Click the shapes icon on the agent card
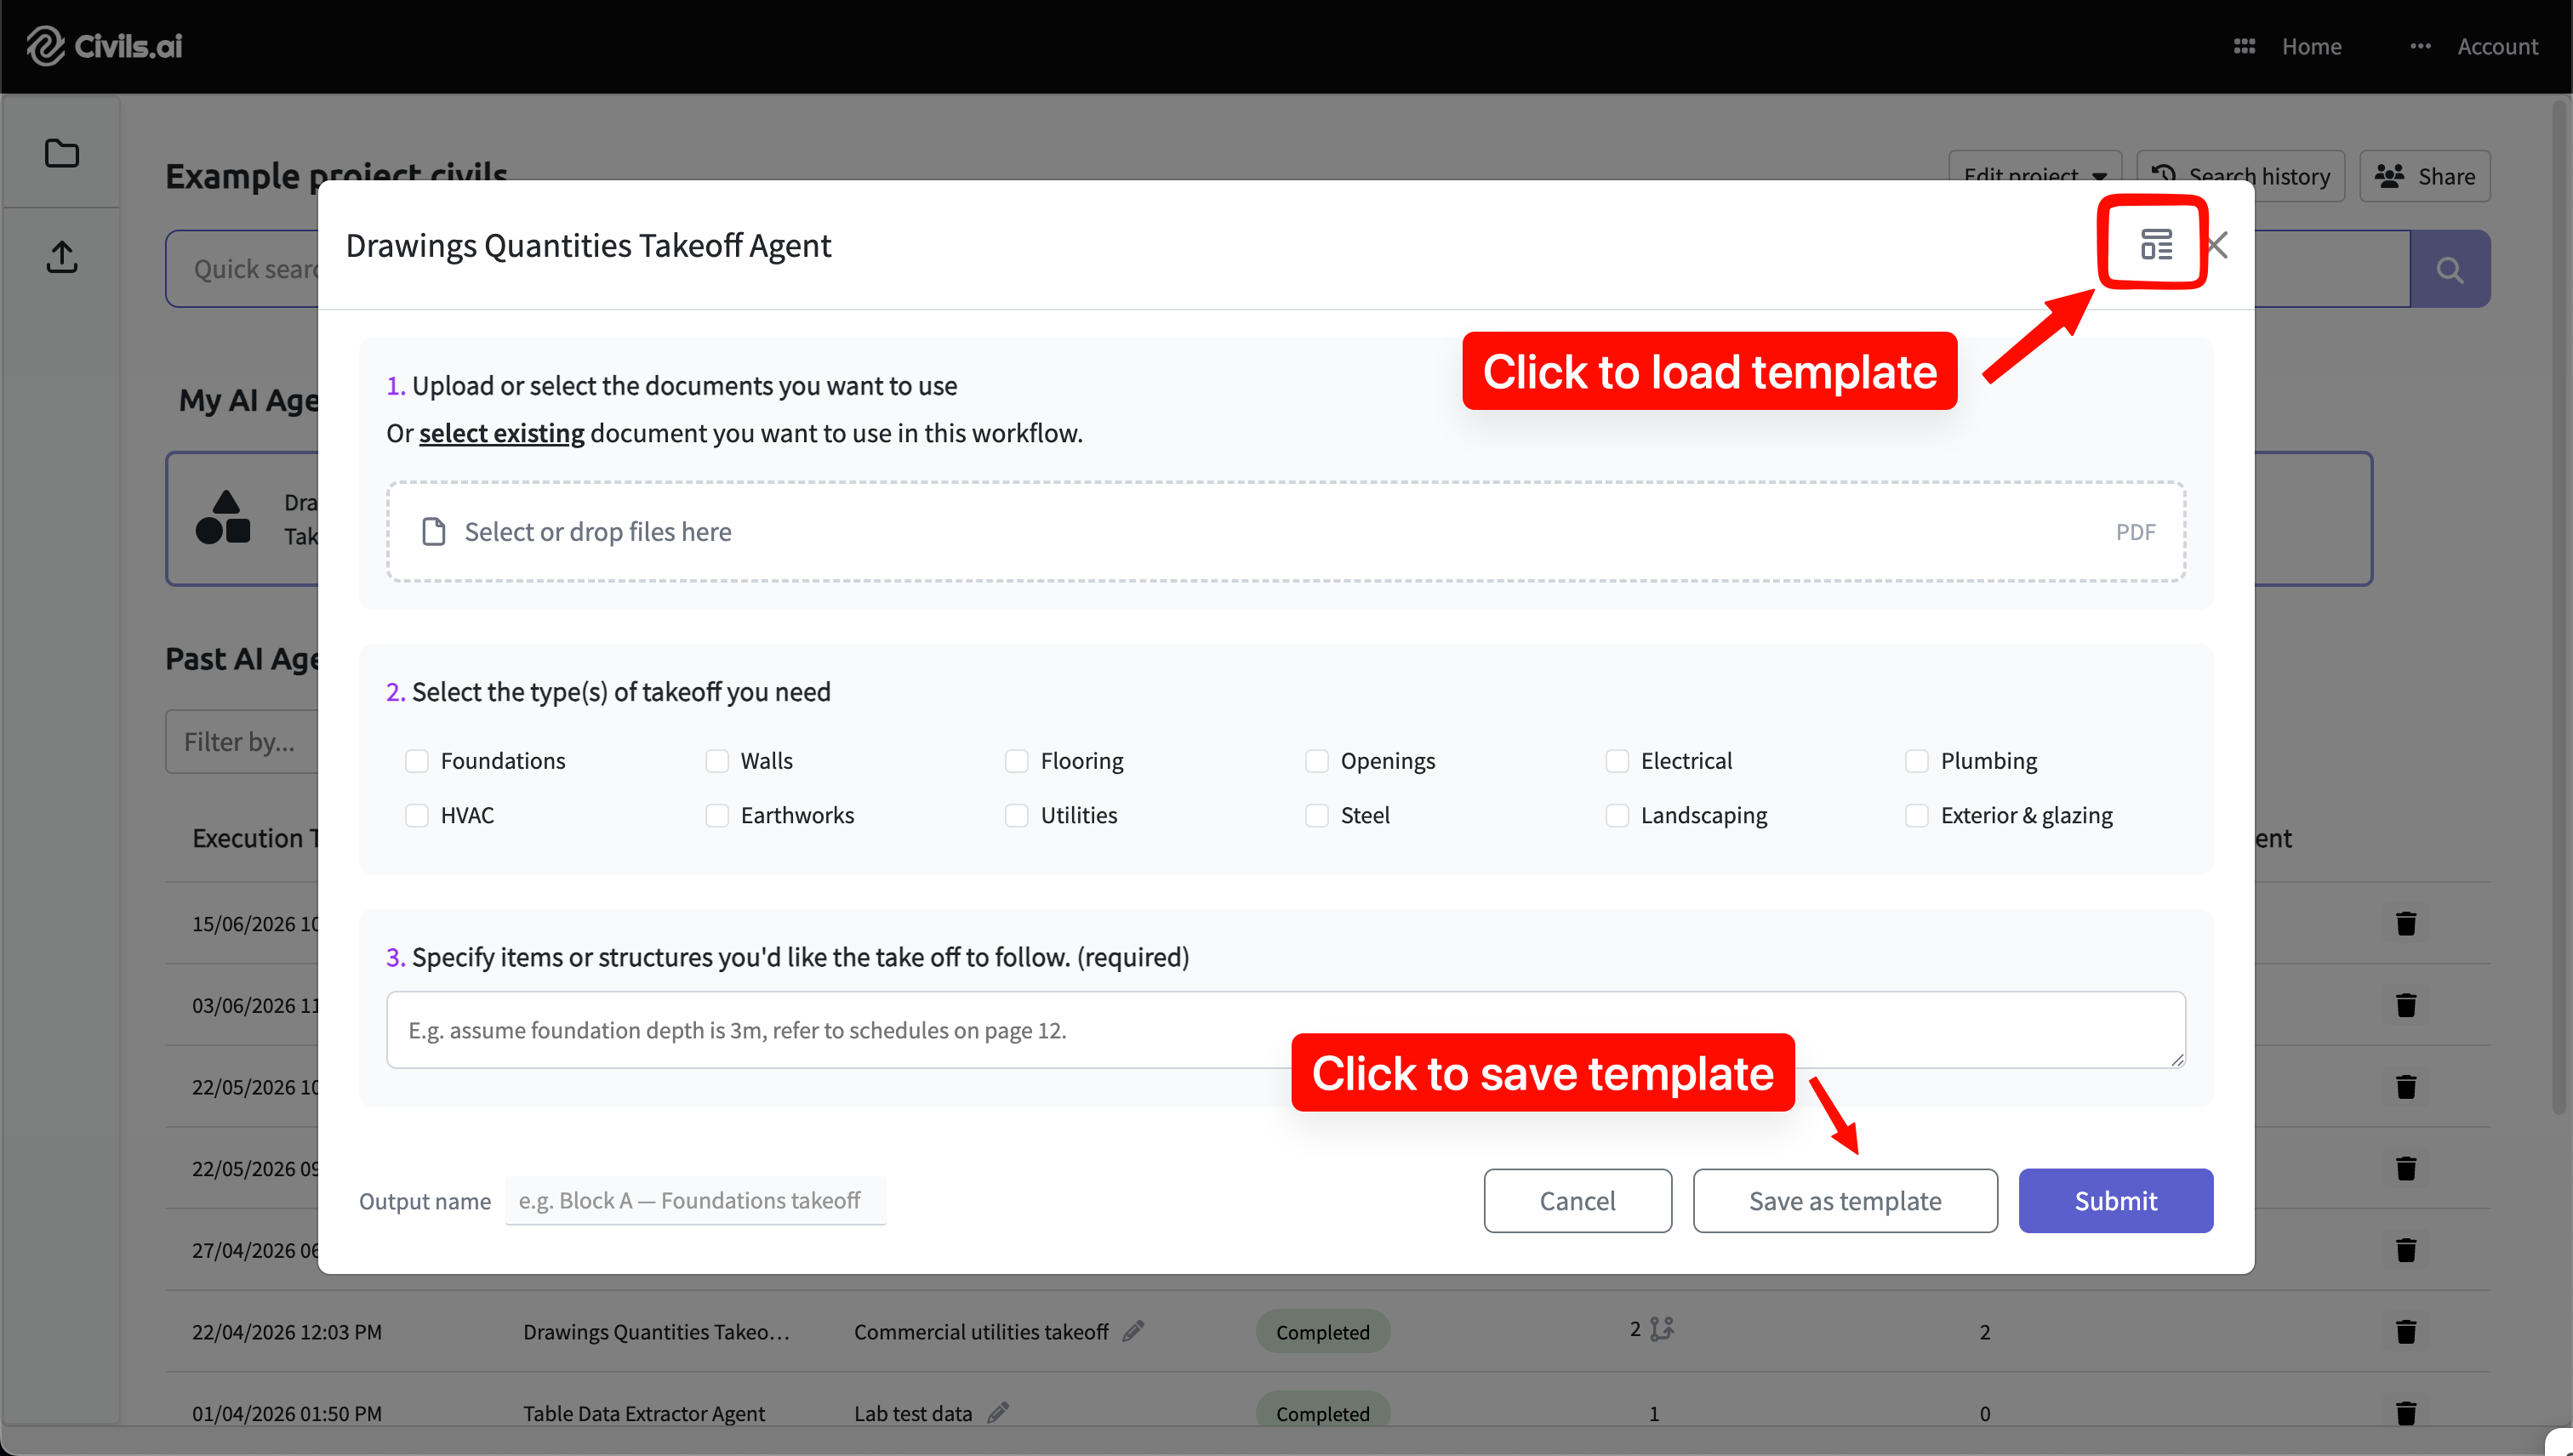2573x1456 pixels. coord(223,517)
